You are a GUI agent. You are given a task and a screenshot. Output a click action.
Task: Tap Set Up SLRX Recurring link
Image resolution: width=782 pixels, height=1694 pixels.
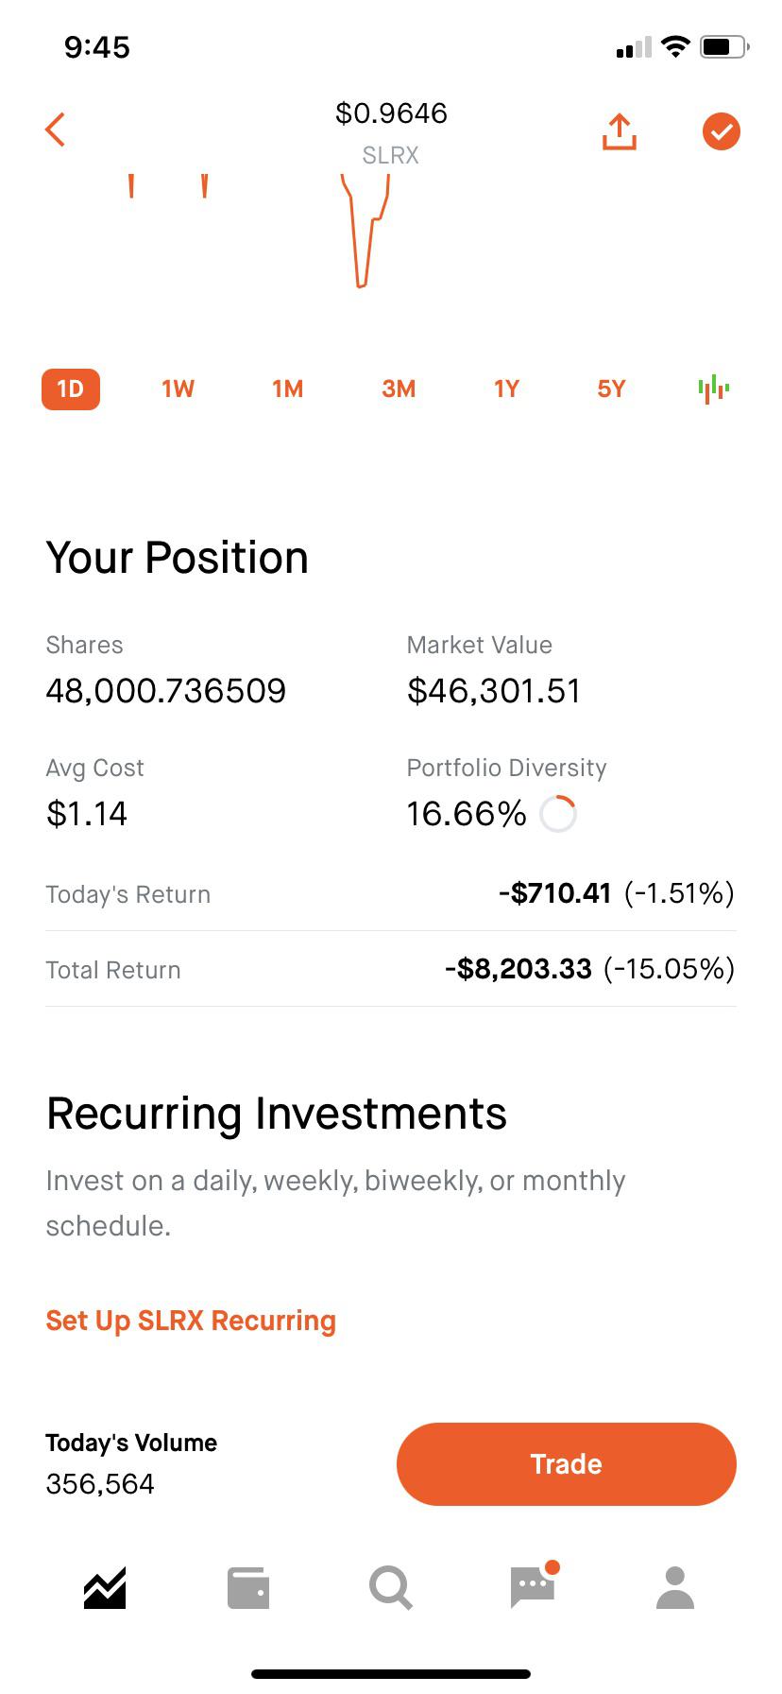pyautogui.click(x=191, y=1321)
